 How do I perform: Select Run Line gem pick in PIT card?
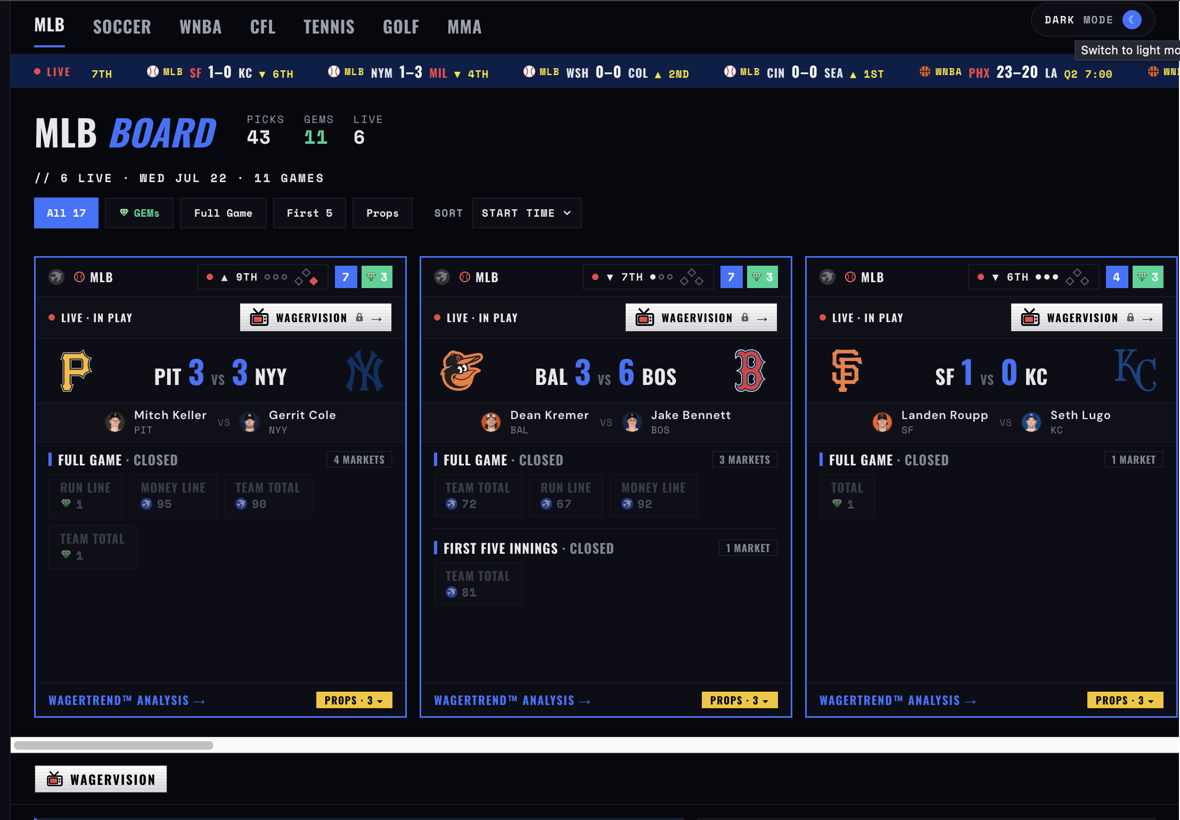(x=85, y=496)
